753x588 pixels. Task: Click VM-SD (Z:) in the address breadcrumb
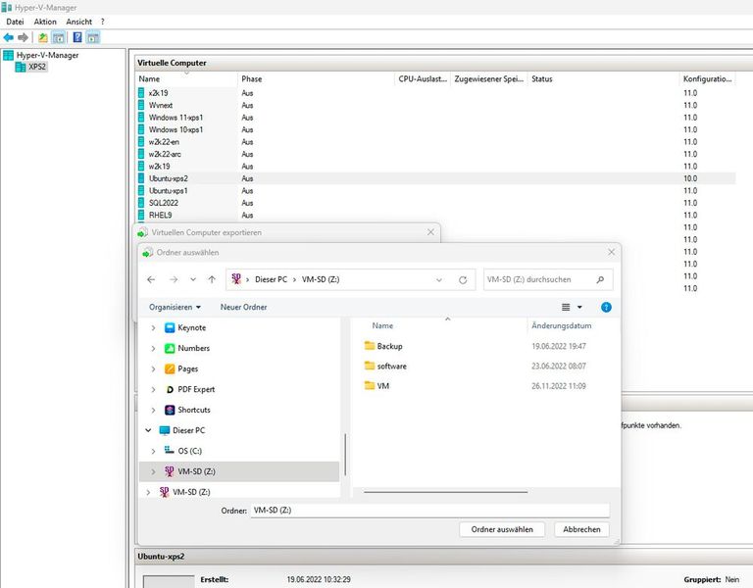pyautogui.click(x=321, y=279)
